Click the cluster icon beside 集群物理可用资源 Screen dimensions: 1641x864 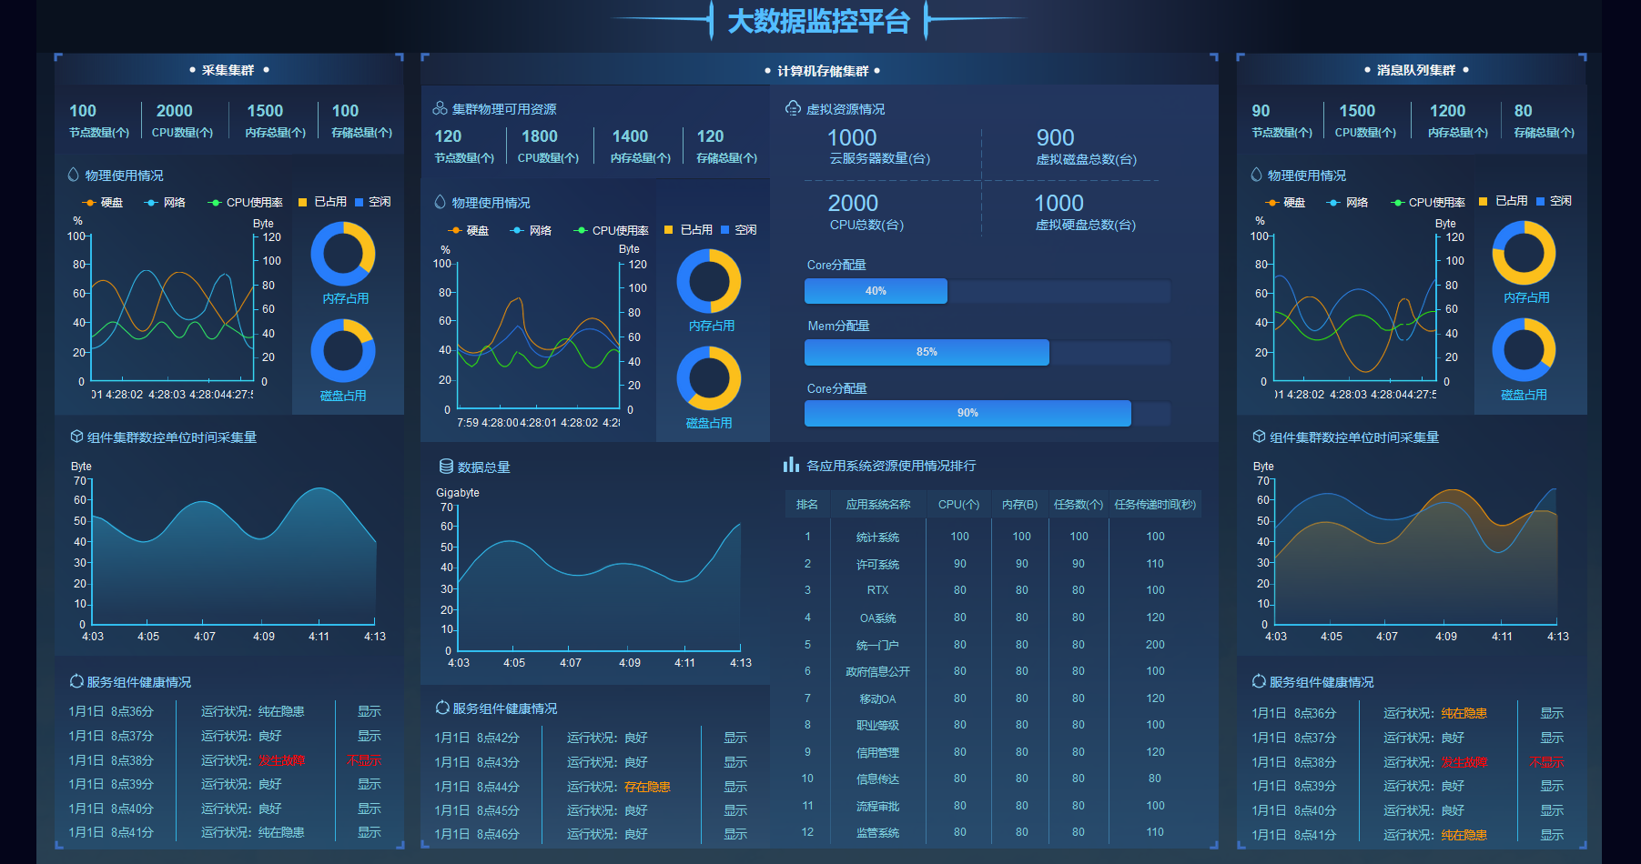click(x=440, y=108)
